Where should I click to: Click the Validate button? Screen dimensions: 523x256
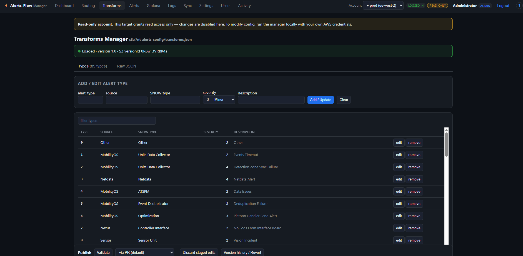pos(103,252)
